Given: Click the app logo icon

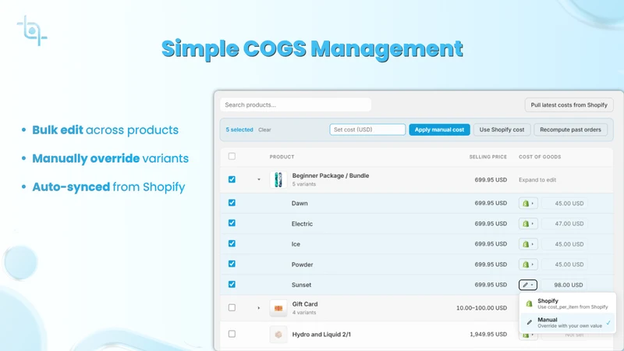Looking at the screenshot, I should (32, 30).
